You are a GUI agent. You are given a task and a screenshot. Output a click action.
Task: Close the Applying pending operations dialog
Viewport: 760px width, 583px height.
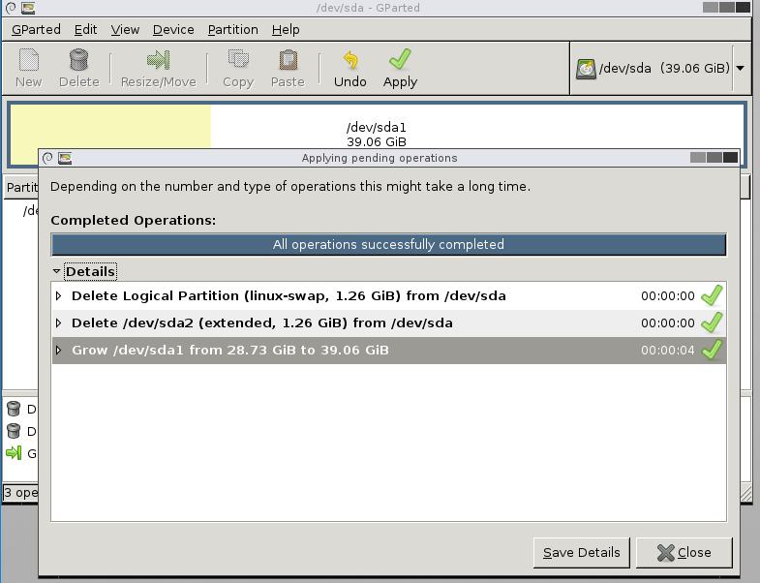point(684,552)
